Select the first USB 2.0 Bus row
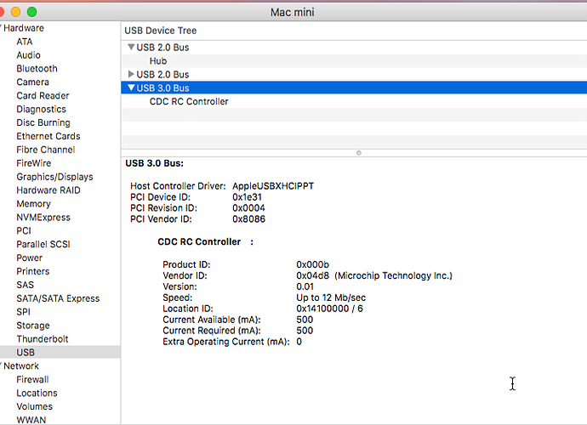This screenshot has width=587, height=425. click(354, 47)
